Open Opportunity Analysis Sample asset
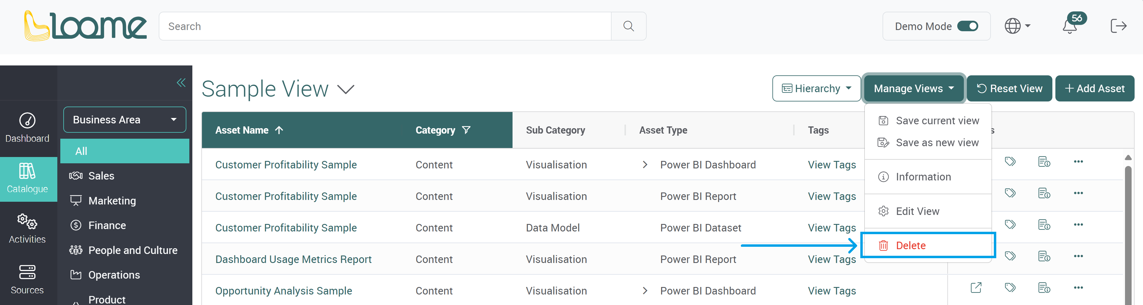This screenshot has height=305, width=1143. pyautogui.click(x=284, y=291)
